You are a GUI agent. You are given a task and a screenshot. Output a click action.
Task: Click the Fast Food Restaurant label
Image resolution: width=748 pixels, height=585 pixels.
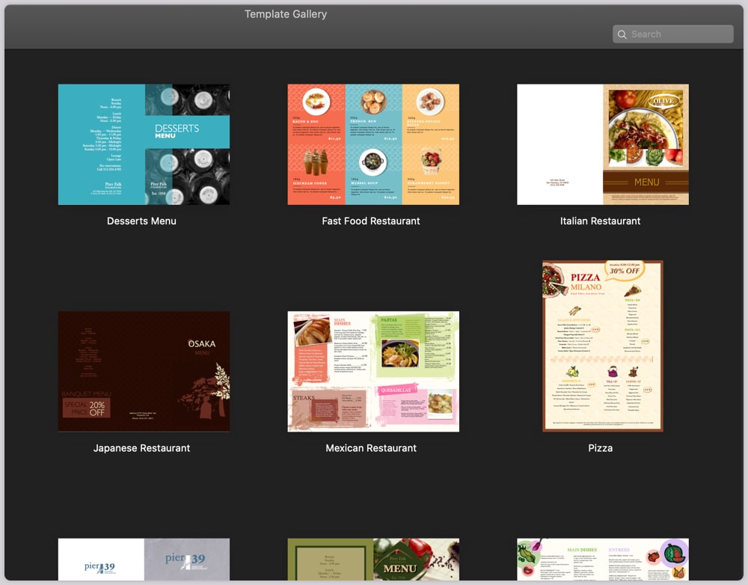pyautogui.click(x=371, y=221)
